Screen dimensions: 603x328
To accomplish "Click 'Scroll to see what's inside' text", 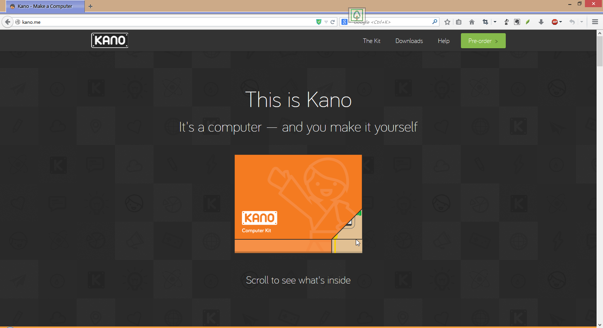I will (x=298, y=280).
